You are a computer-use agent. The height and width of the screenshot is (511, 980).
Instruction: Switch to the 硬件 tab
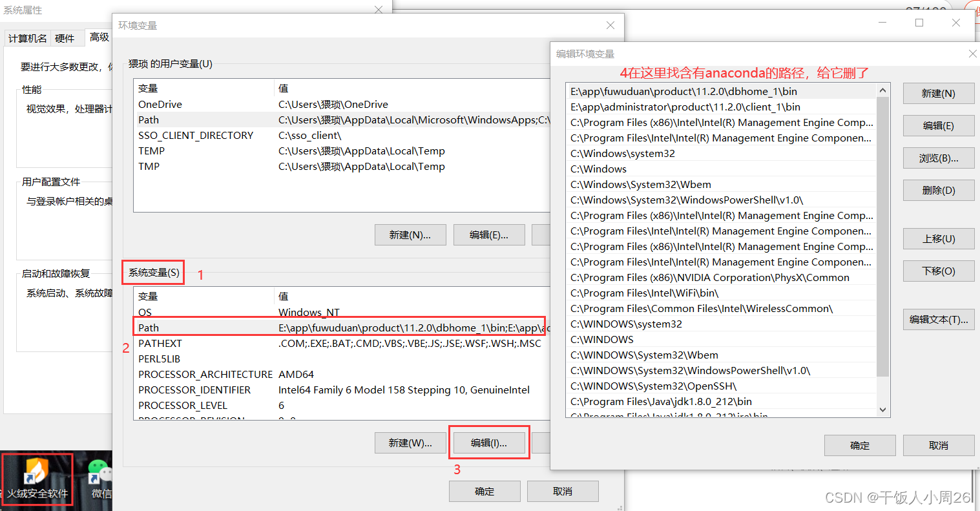click(65, 39)
